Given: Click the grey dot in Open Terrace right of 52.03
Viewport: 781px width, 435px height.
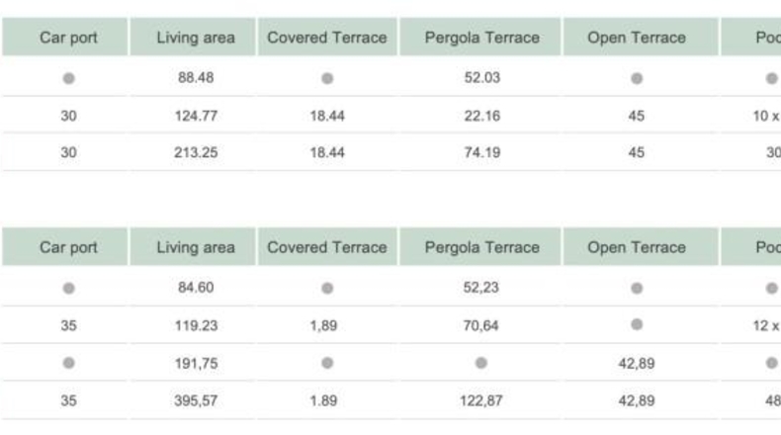Looking at the screenshot, I should click(637, 78).
